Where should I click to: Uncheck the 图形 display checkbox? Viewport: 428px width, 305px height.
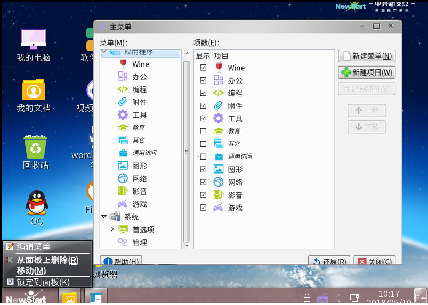click(x=203, y=169)
